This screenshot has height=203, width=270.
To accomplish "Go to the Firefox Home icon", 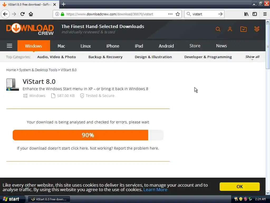I will 31,14.
